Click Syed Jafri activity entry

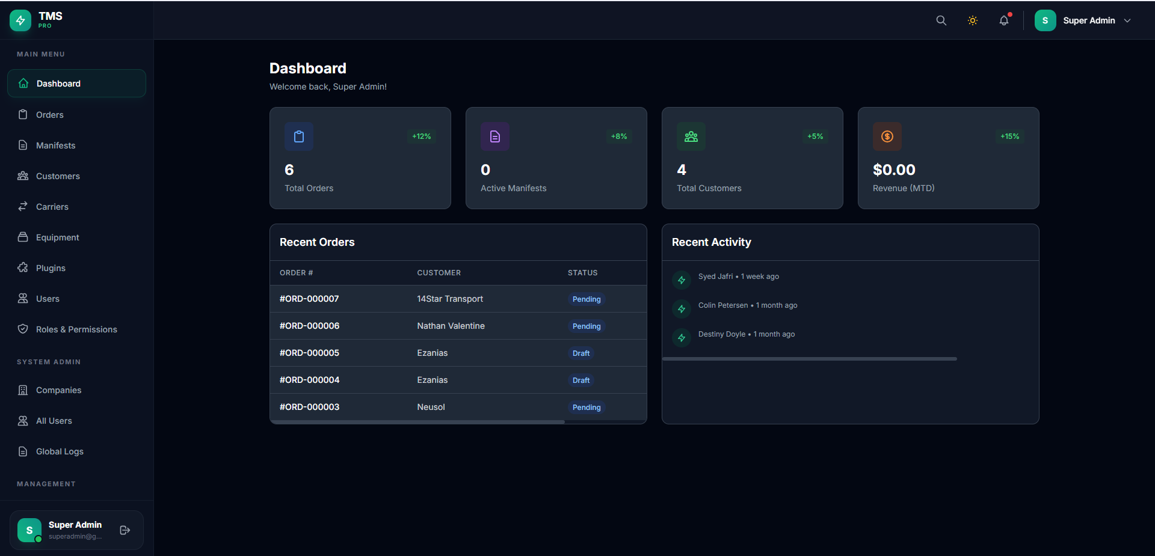[x=738, y=276]
